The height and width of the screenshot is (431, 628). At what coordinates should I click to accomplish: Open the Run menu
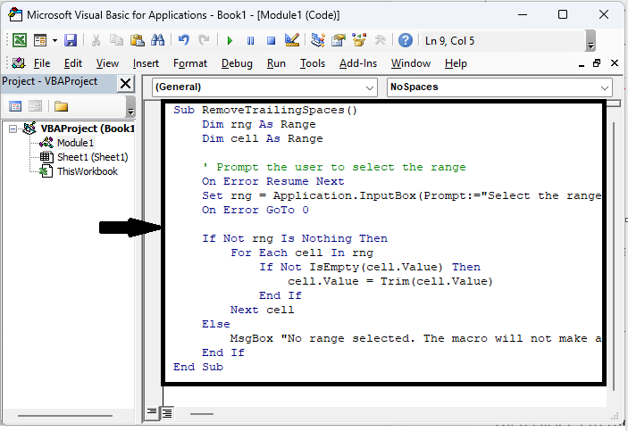pyautogui.click(x=276, y=63)
